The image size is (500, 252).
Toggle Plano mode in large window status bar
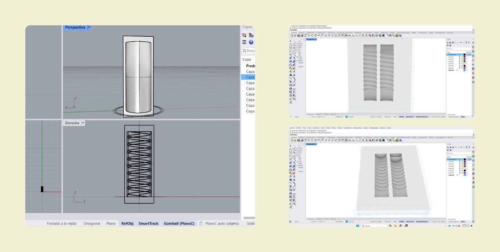coord(111,223)
